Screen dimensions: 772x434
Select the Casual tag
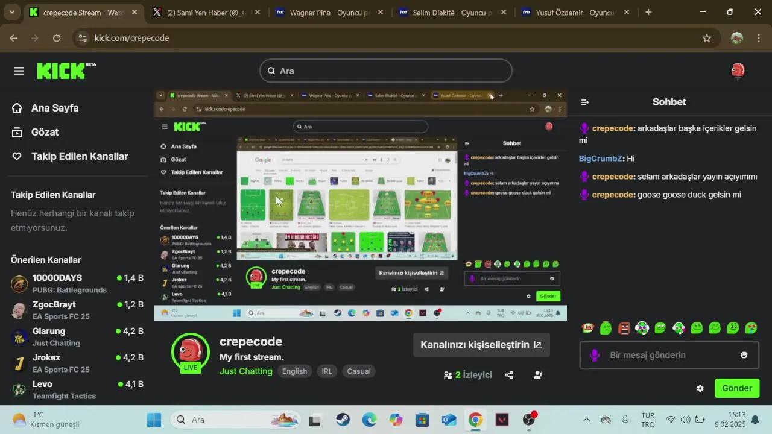pos(358,371)
